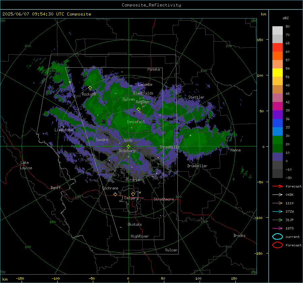
Task: Click the RockyMH label
Action: [x=89, y=94]
